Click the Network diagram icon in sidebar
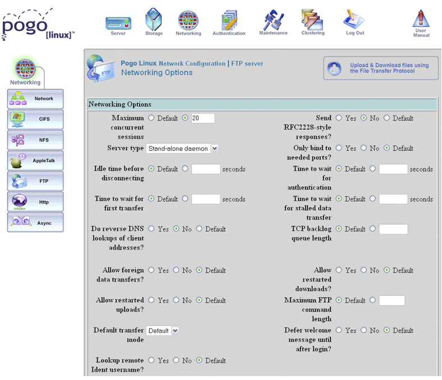442x380 pixels. [18, 99]
